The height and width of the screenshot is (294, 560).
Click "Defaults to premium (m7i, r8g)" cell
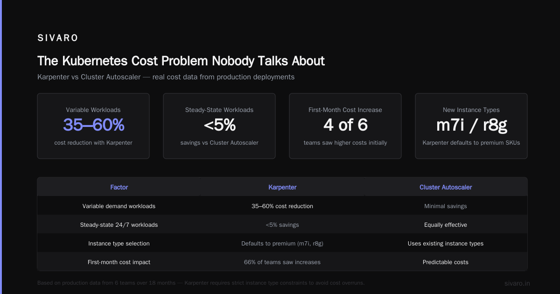click(x=282, y=243)
